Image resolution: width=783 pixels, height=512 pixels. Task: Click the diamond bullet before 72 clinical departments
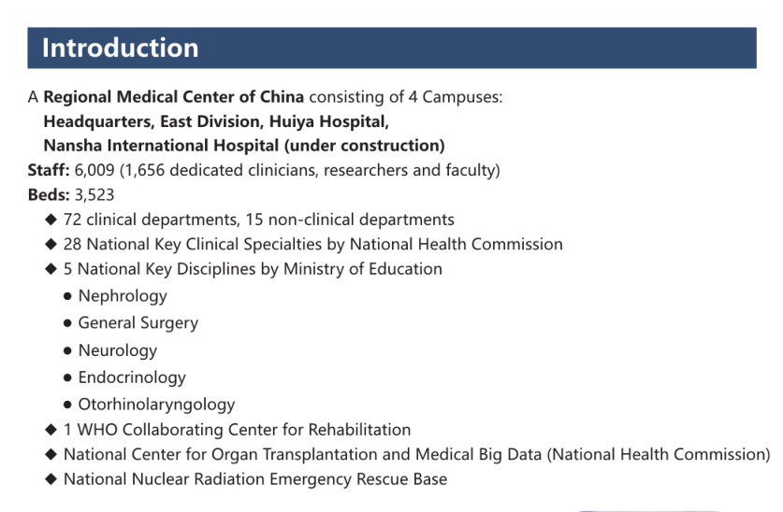(x=51, y=220)
